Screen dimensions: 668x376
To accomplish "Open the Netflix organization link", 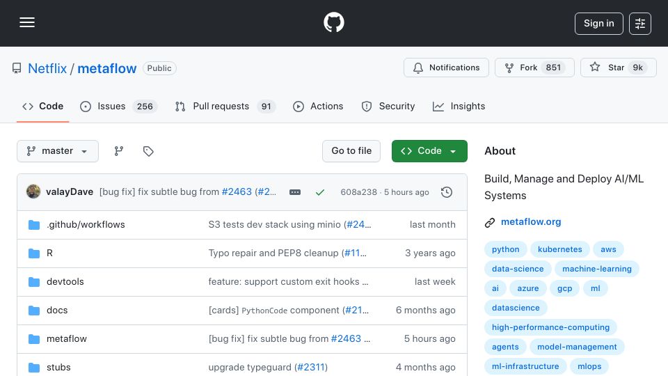I will [47, 68].
